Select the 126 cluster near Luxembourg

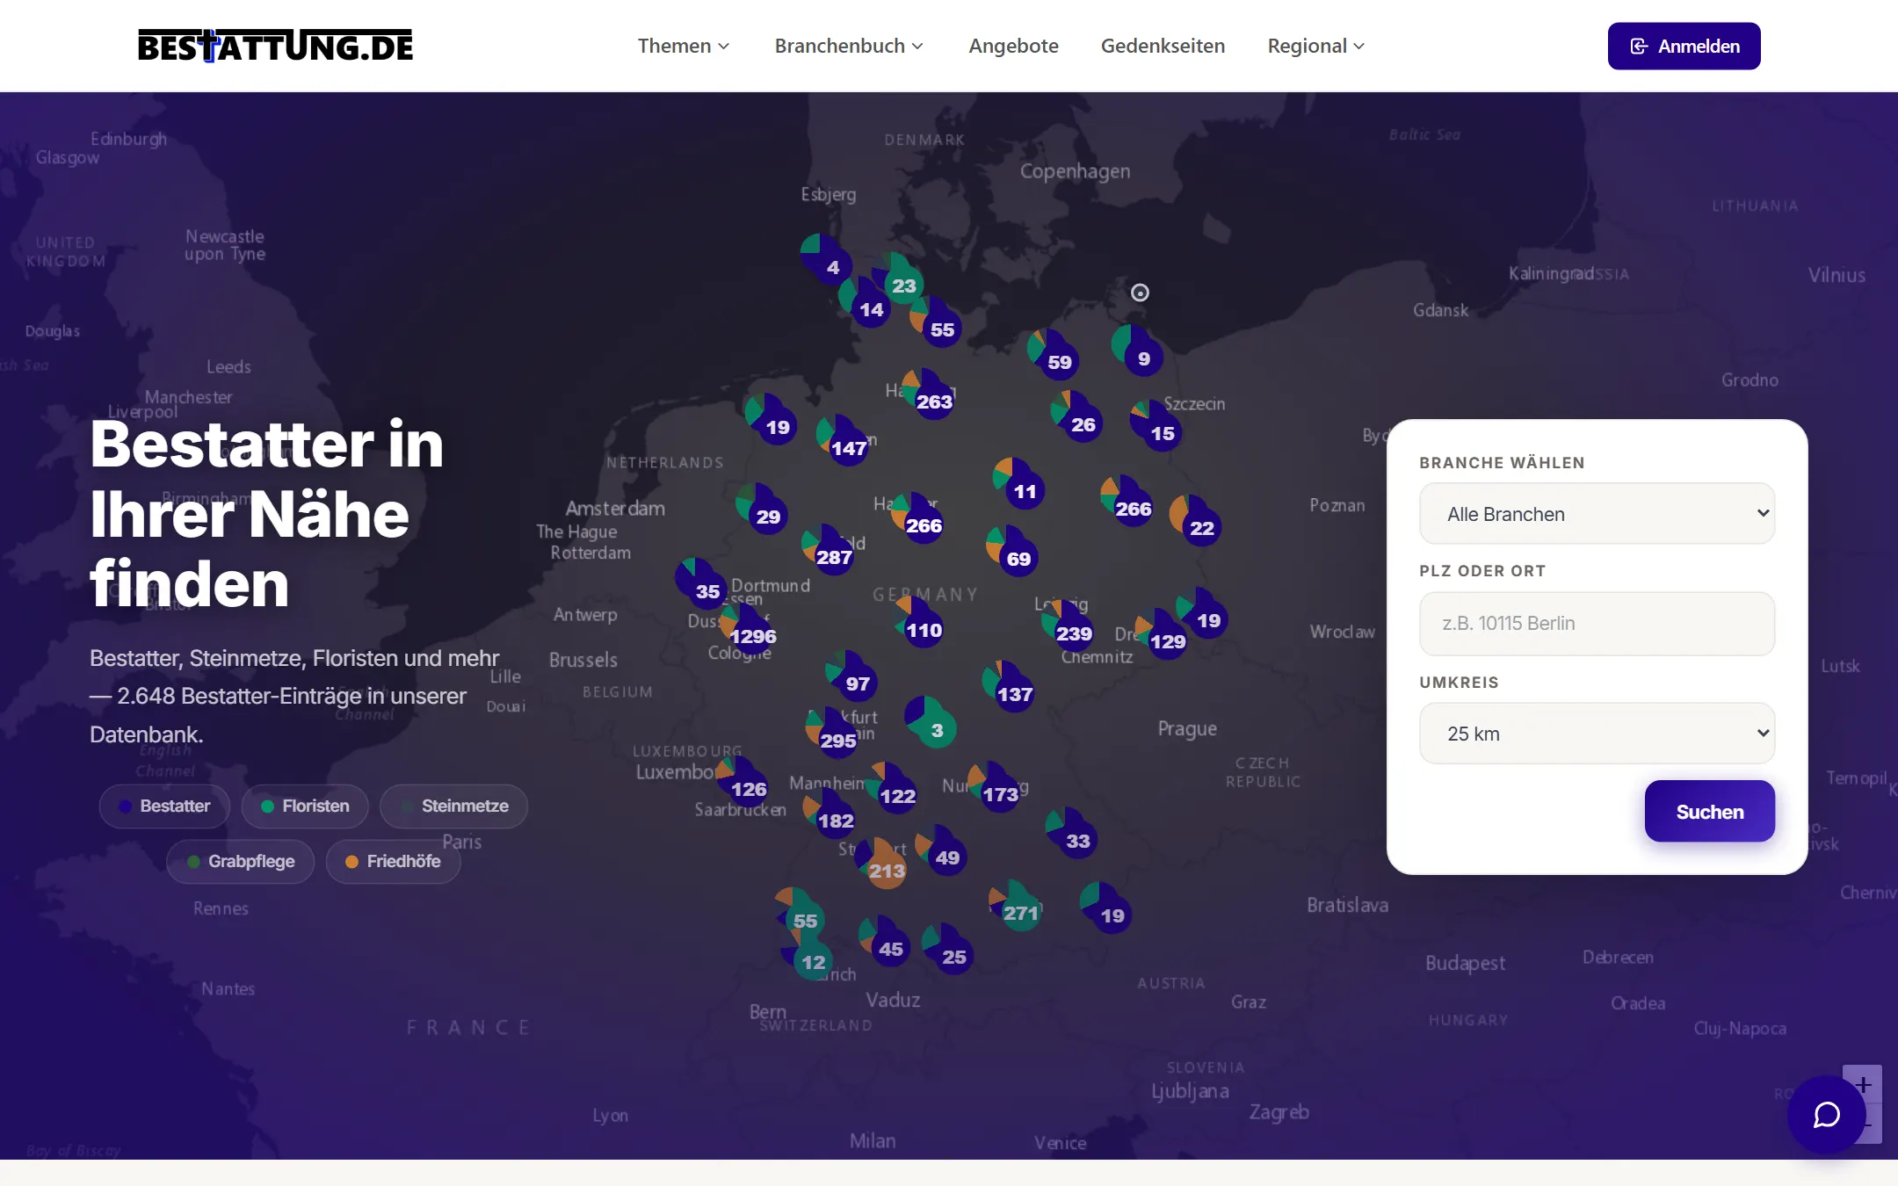click(x=743, y=782)
